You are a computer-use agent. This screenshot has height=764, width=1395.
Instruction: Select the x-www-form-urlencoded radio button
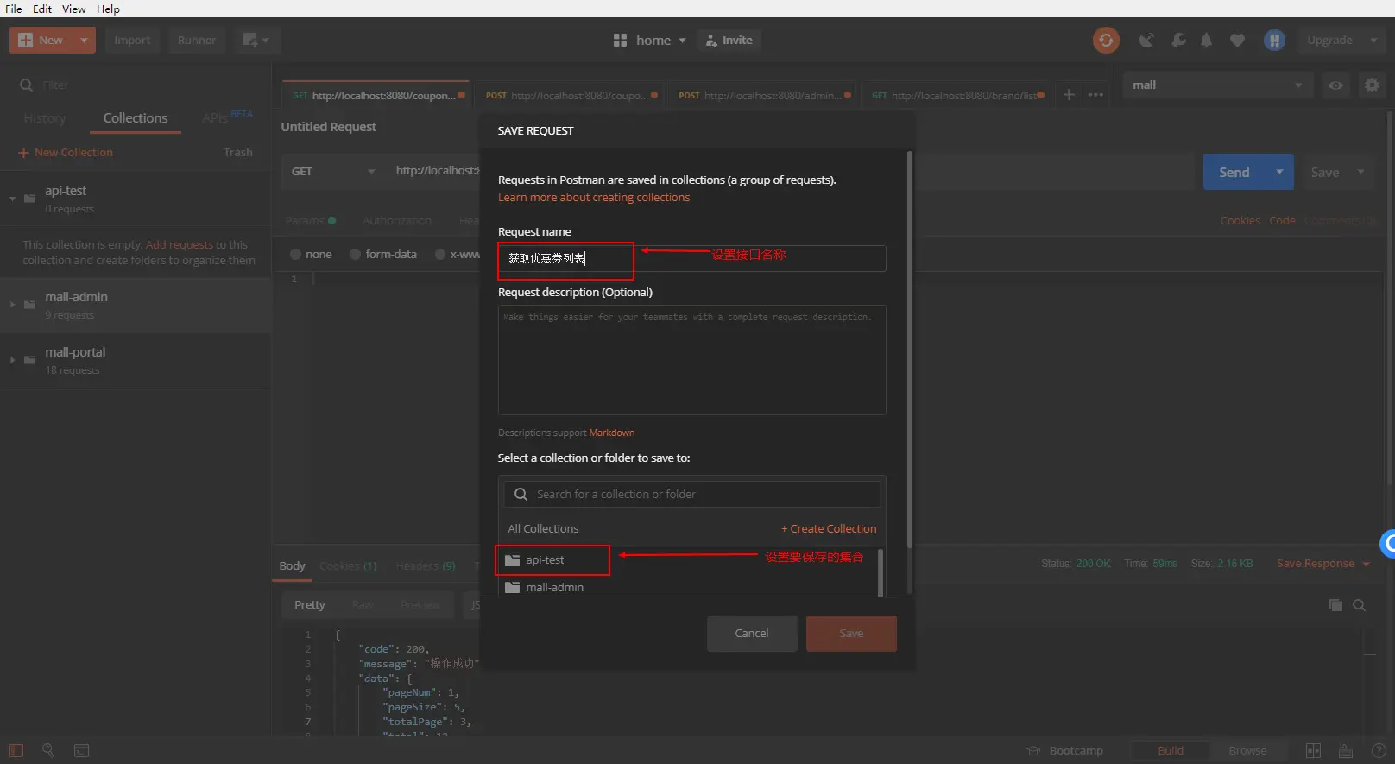tap(440, 254)
